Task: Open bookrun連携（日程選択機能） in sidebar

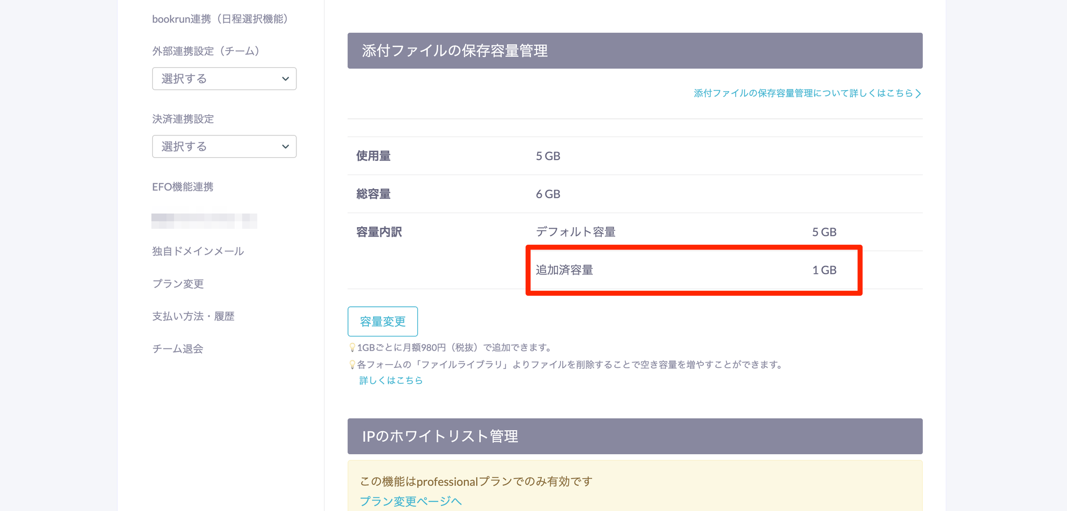Action: [x=220, y=19]
